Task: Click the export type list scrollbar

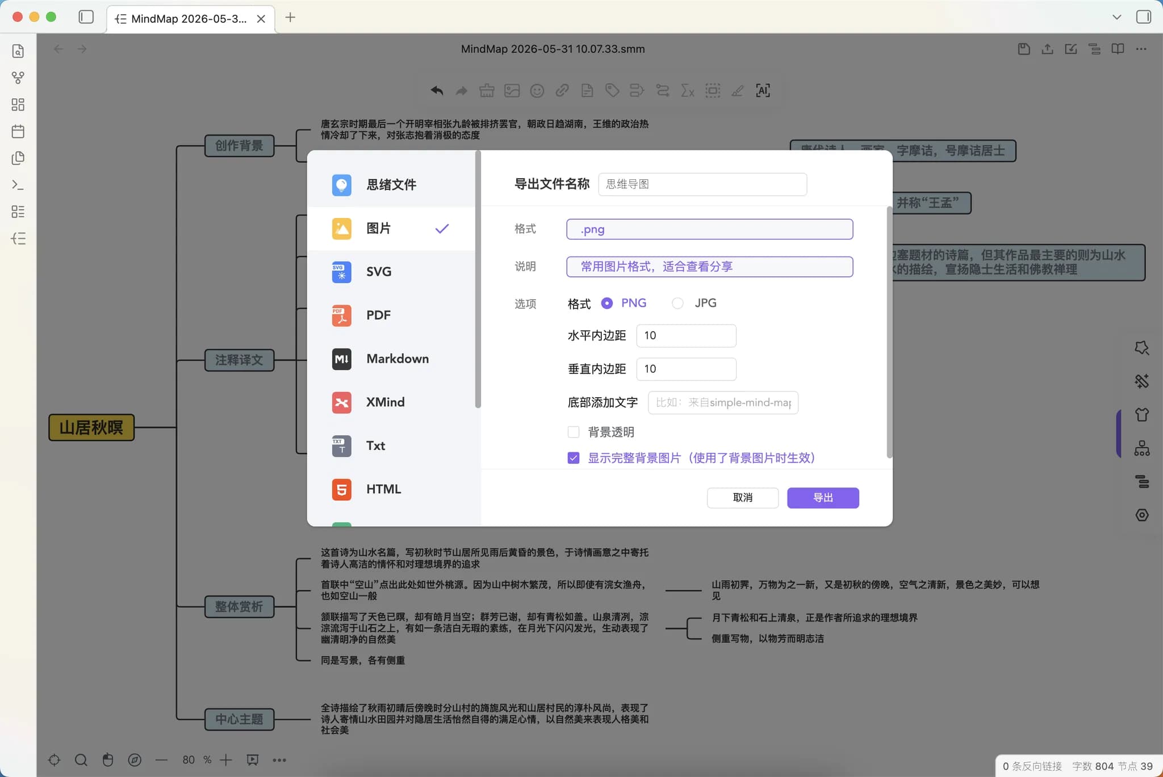Action: (478, 279)
